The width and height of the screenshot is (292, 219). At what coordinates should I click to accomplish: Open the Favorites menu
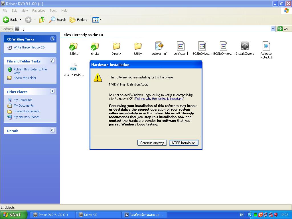[x=38, y=11]
